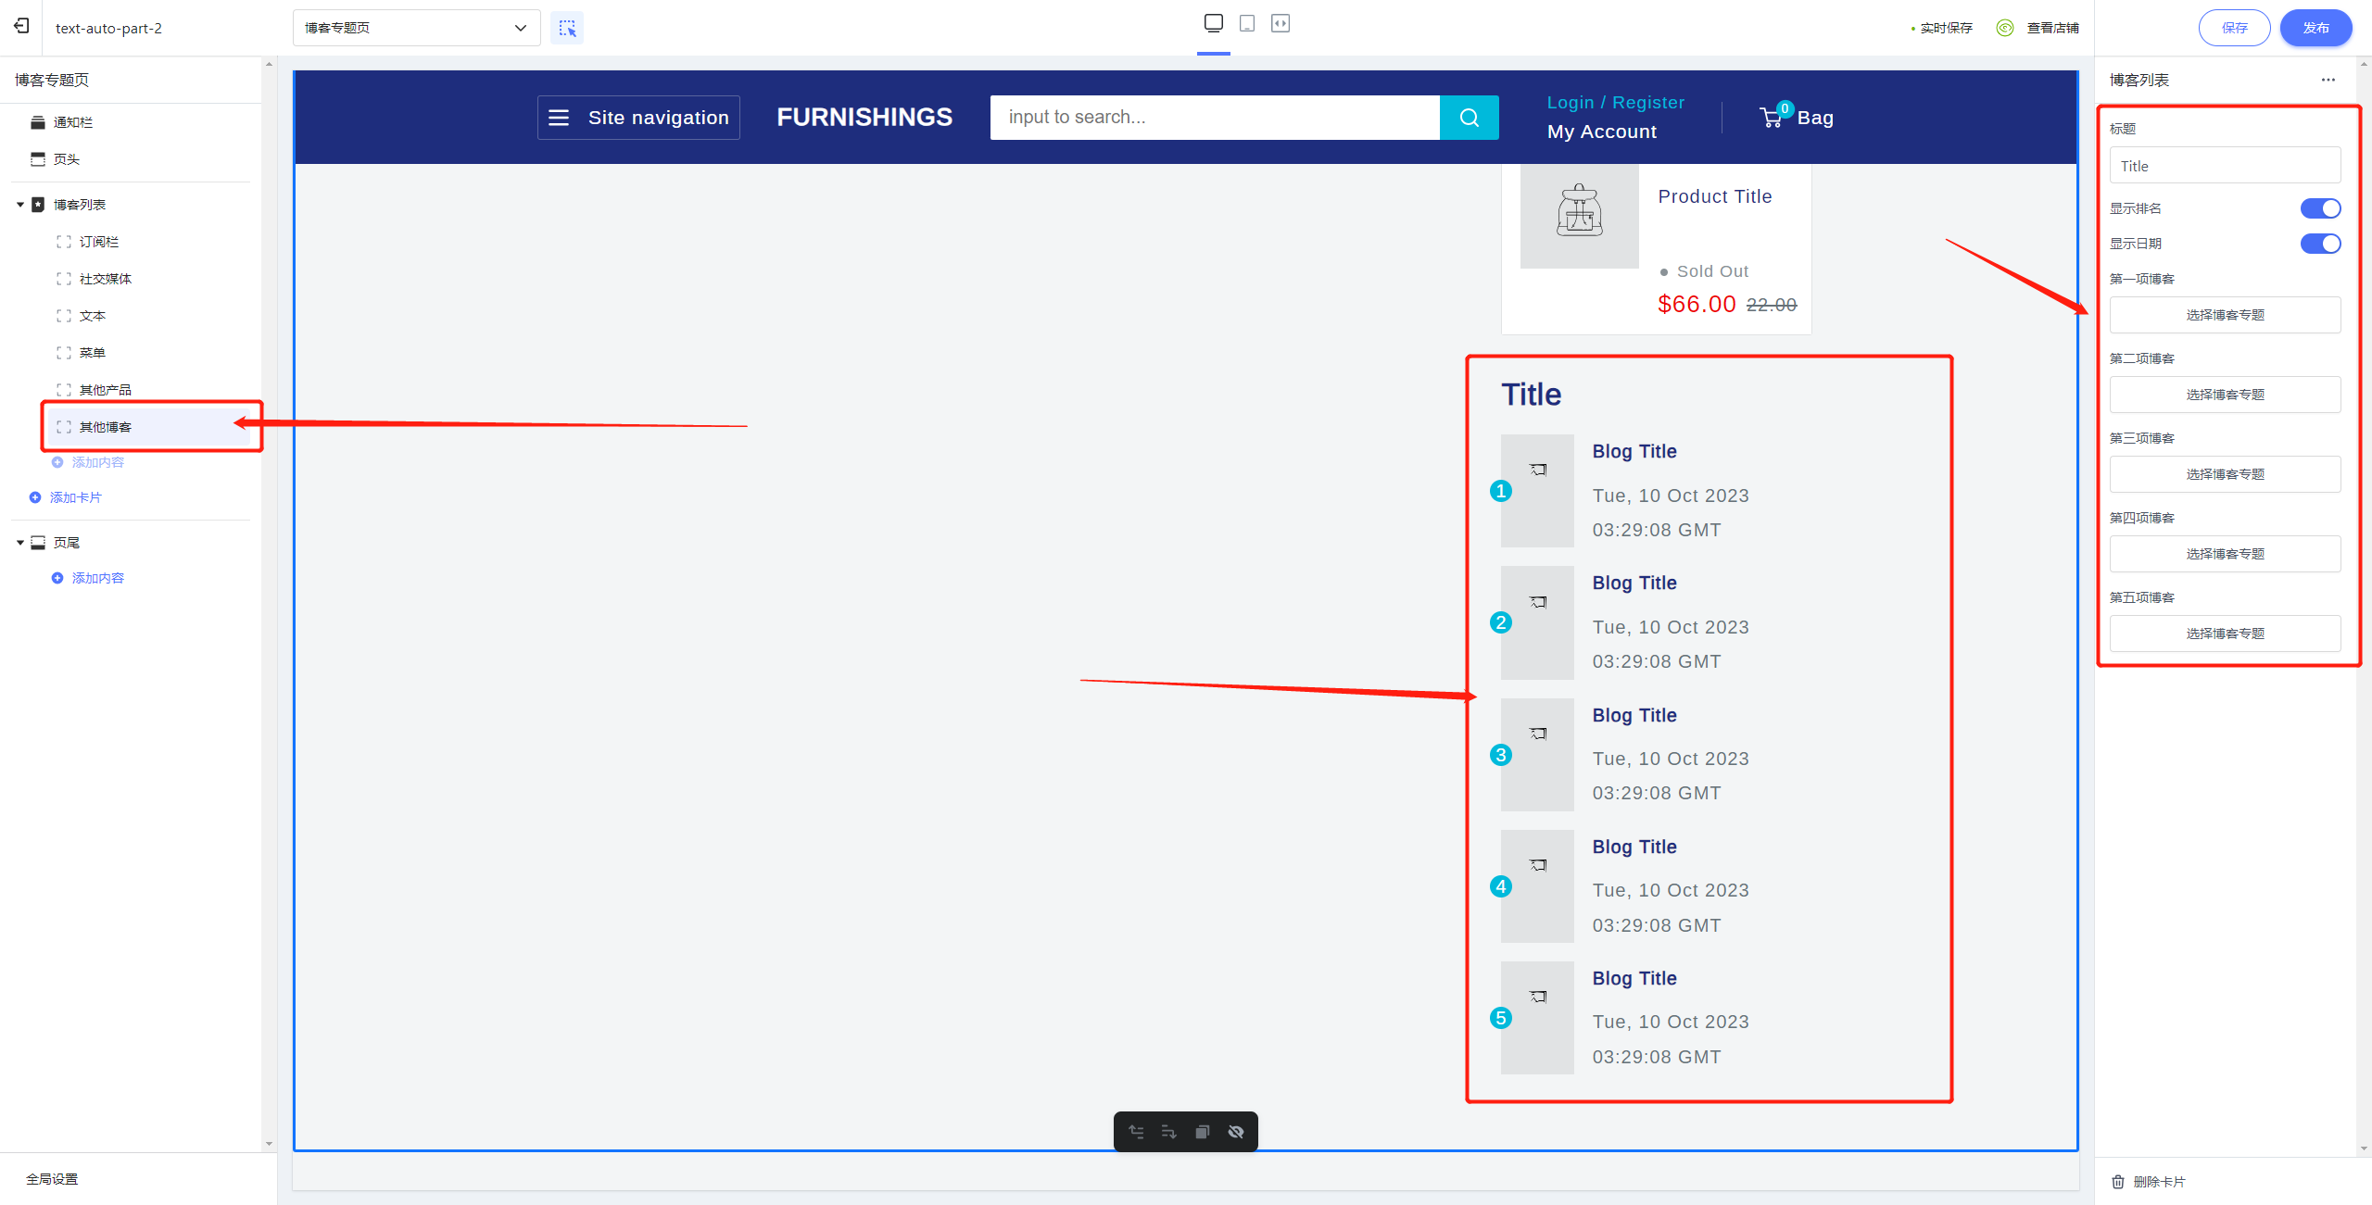
Task: Click the 标题 Title input field
Action: click(x=2224, y=166)
